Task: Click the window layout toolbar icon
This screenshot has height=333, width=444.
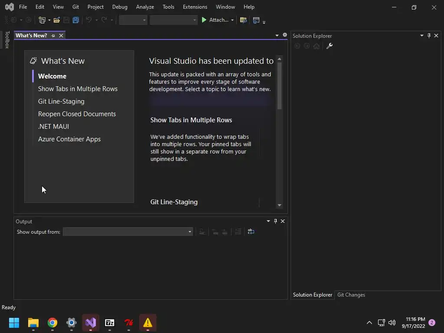Action: [256, 20]
